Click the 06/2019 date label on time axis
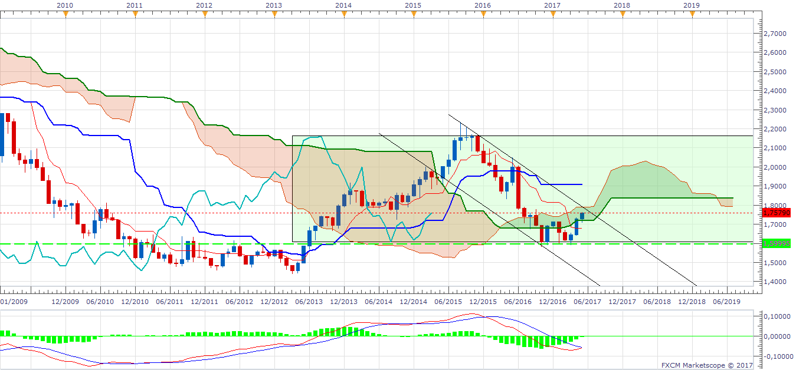The height and width of the screenshot is (370, 796). click(x=726, y=301)
